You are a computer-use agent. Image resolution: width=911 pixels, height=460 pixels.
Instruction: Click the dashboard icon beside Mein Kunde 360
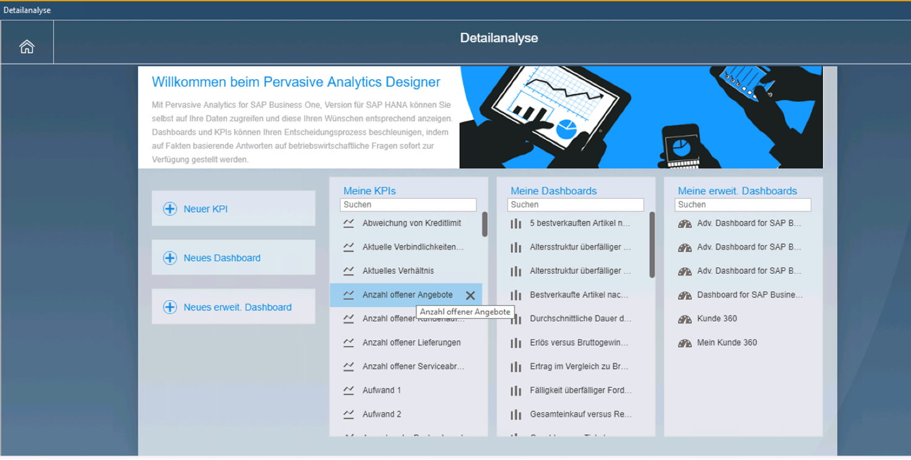click(685, 342)
